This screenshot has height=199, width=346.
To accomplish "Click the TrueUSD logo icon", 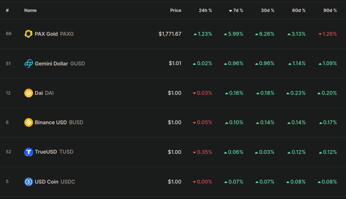I will (x=29, y=152).
